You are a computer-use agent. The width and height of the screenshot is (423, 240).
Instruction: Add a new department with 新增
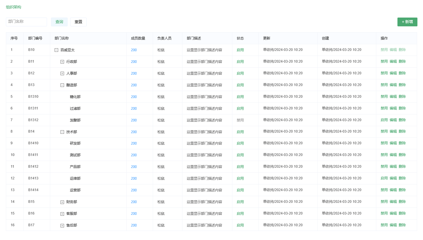407,22
